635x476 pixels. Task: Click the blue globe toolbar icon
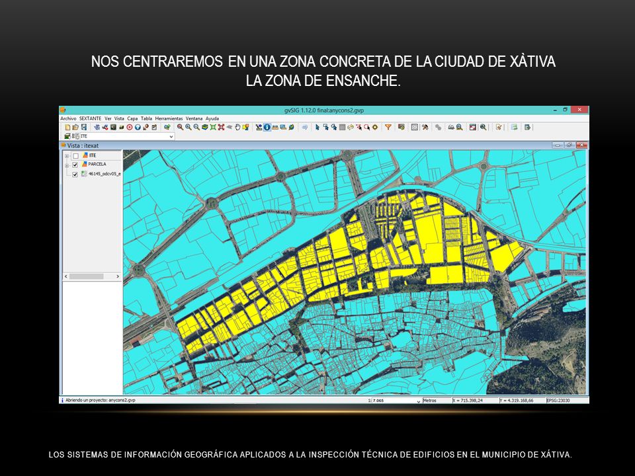pyautogui.click(x=138, y=127)
